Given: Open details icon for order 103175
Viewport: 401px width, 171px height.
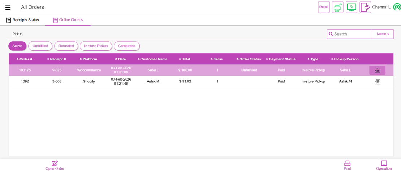Looking at the screenshot, I should (377, 70).
